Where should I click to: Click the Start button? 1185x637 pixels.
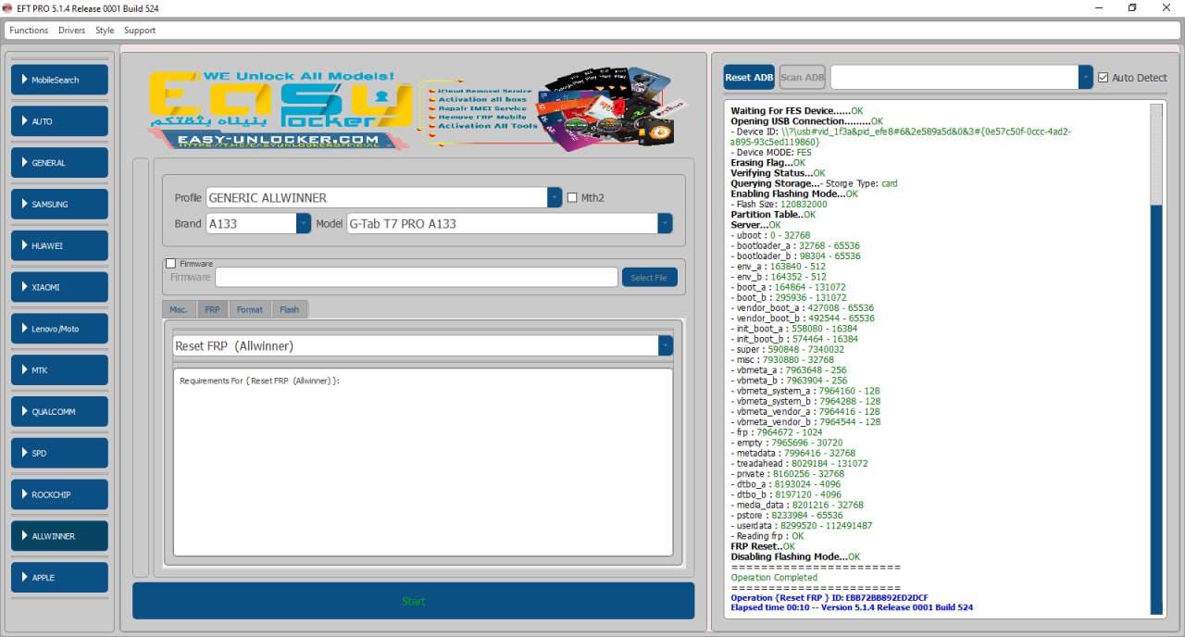pyautogui.click(x=413, y=601)
